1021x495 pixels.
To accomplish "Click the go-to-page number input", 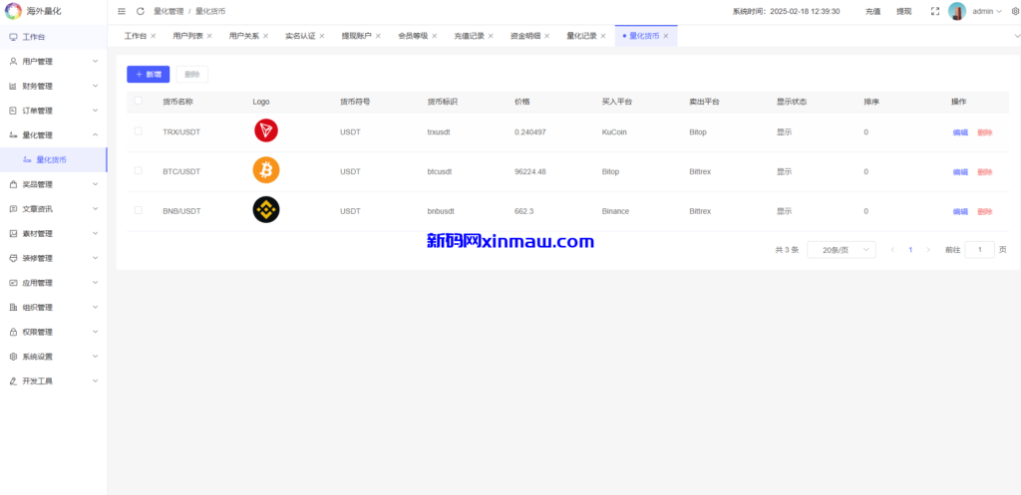I will (x=979, y=250).
